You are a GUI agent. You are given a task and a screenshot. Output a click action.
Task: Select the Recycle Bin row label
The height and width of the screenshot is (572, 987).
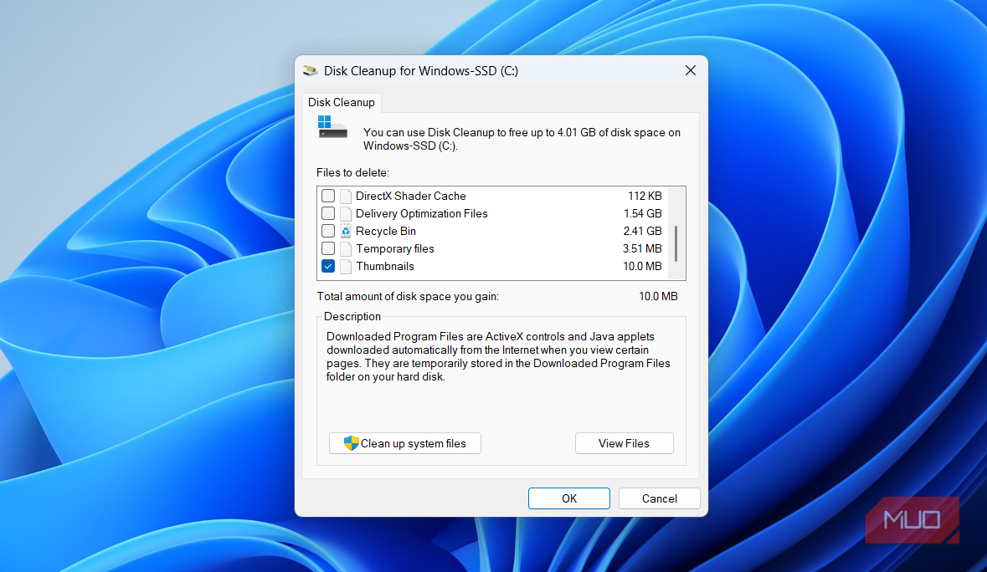[x=386, y=232]
